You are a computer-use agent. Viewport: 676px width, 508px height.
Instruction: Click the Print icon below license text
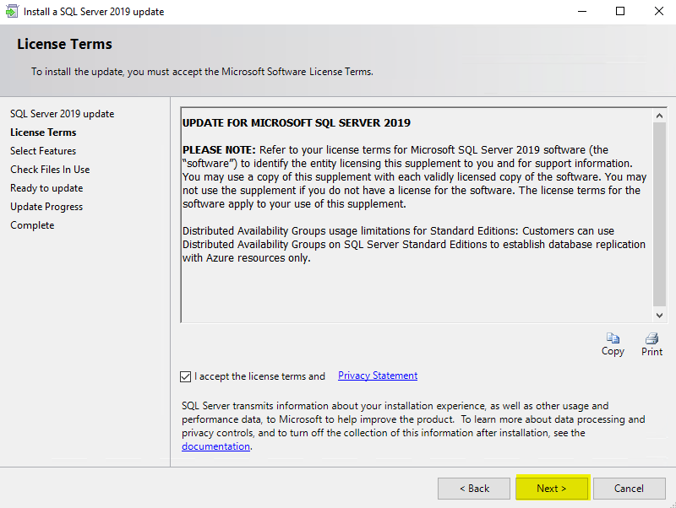point(651,338)
